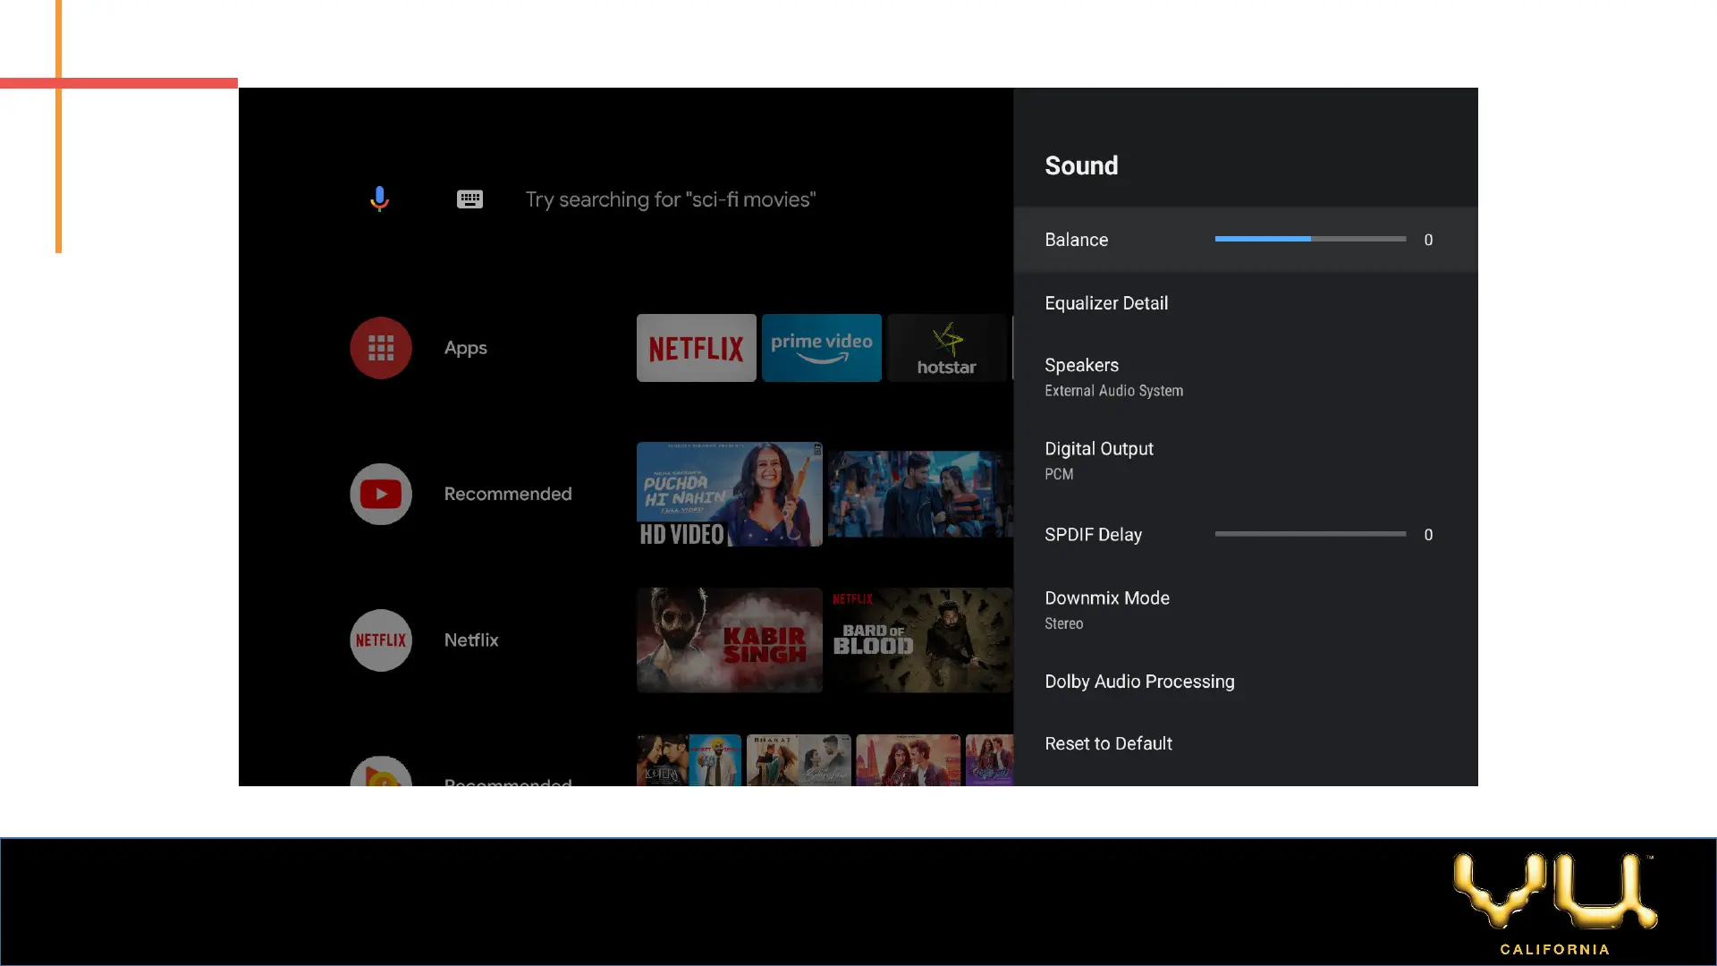Adjust the Balance slider

(x=1309, y=239)
